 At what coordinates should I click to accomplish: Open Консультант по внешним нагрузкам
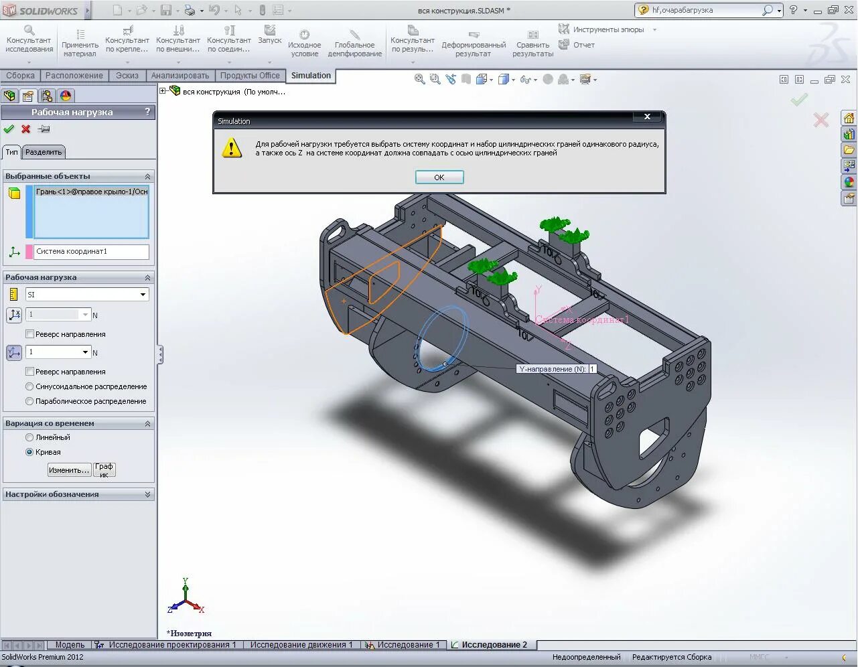click(x=178, y=40)
